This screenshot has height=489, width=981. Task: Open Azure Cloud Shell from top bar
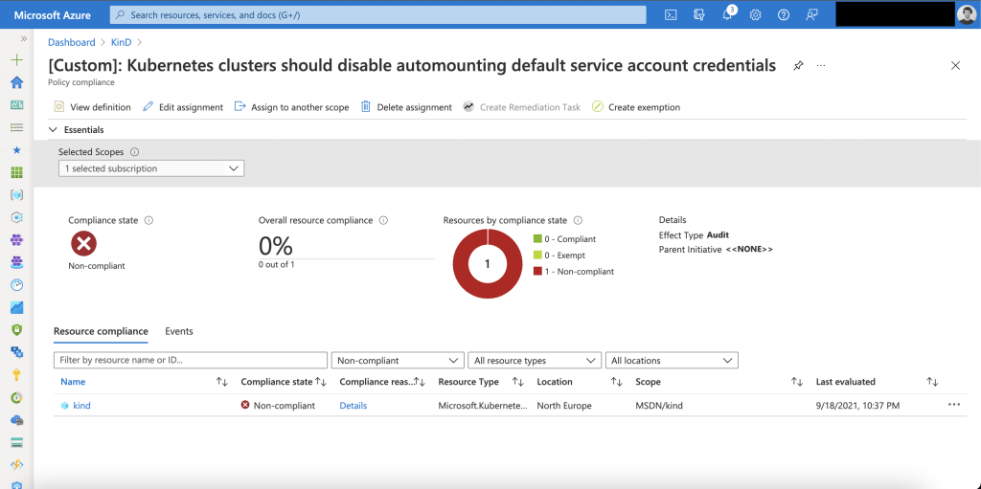(672, 14)
